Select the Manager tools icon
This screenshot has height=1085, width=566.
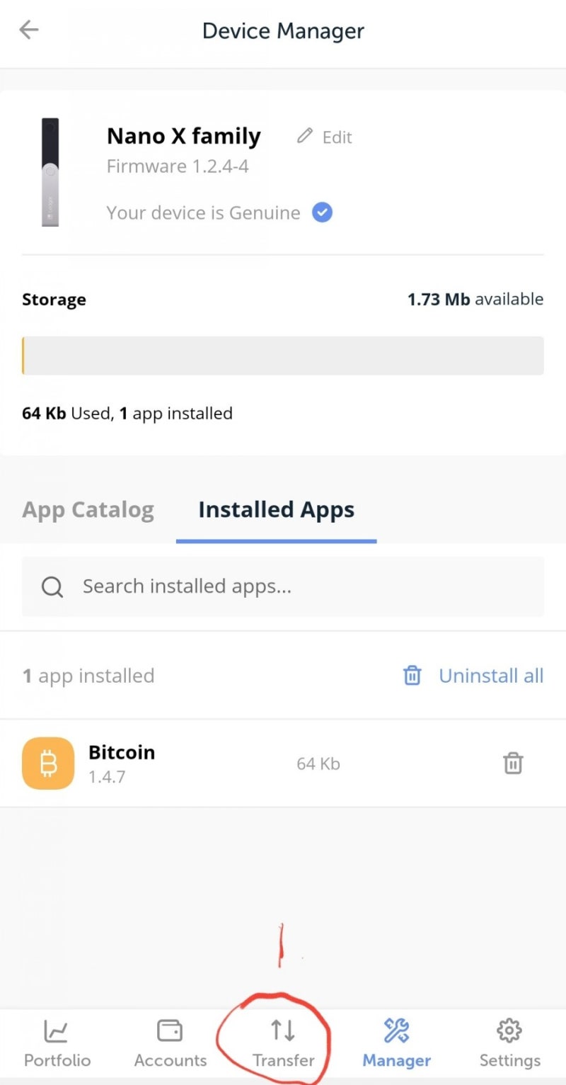tap(396, 1031)
